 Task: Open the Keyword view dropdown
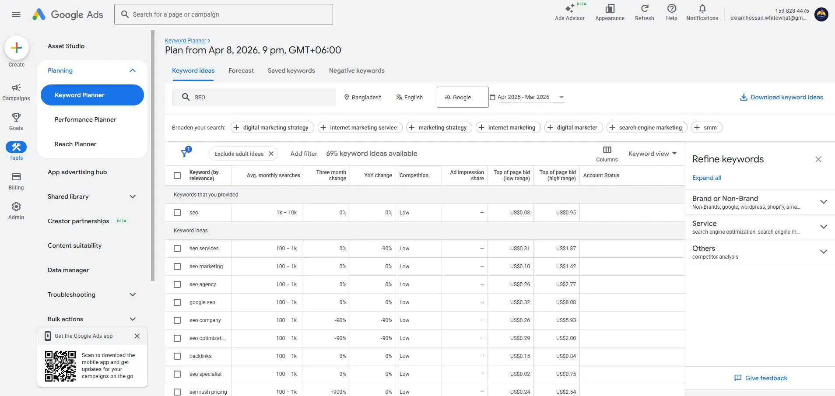(653, 154)
